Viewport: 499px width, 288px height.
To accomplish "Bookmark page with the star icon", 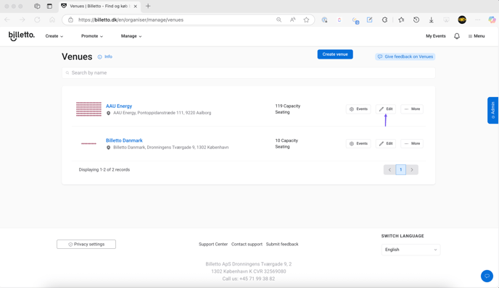I will pos(306,20).
